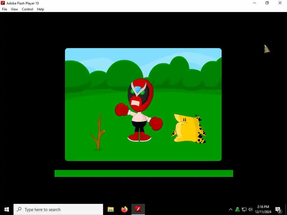
Task: Click the taskbar search box
Action: coord(58,209)
